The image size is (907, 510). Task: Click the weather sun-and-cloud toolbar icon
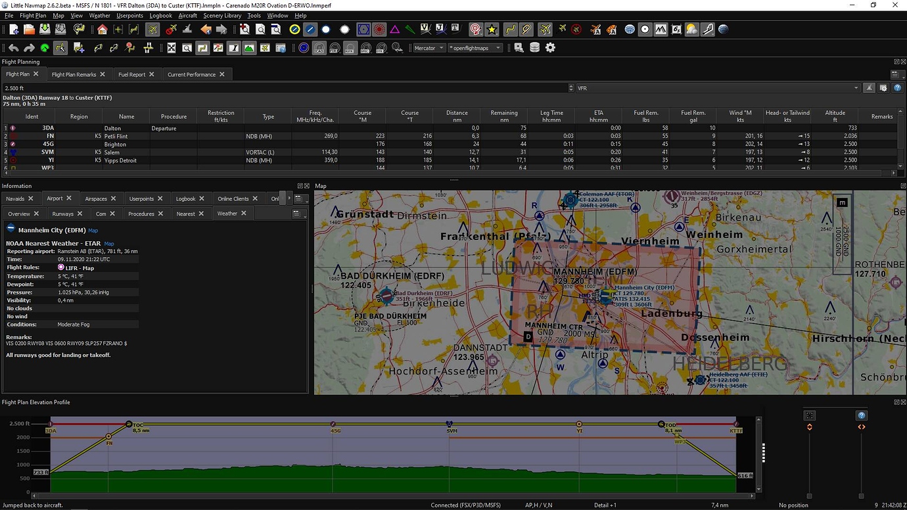tap(691, 30)
